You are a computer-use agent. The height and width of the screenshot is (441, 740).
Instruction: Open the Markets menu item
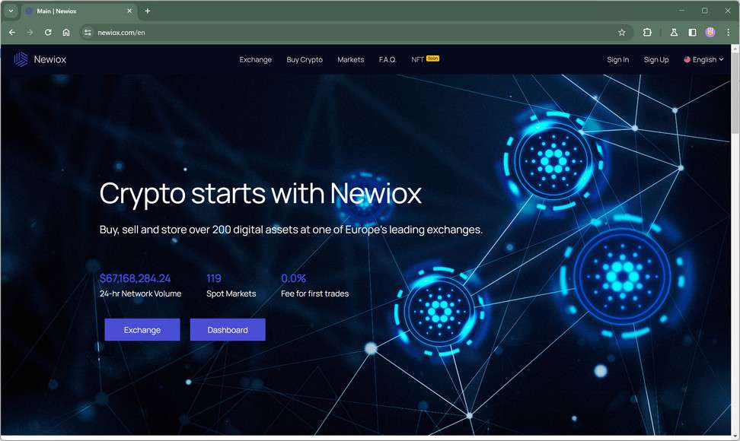point(351,59)
